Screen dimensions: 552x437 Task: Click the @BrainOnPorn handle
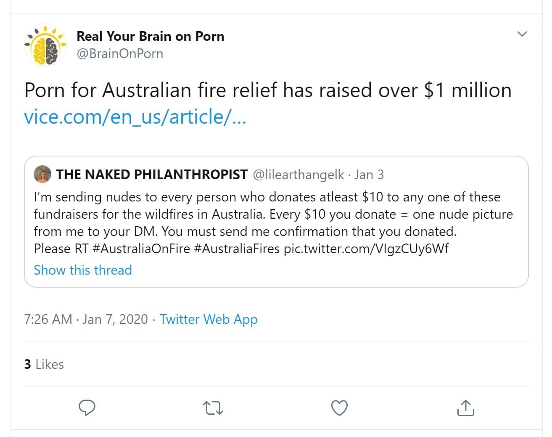[x=120, y=54]
